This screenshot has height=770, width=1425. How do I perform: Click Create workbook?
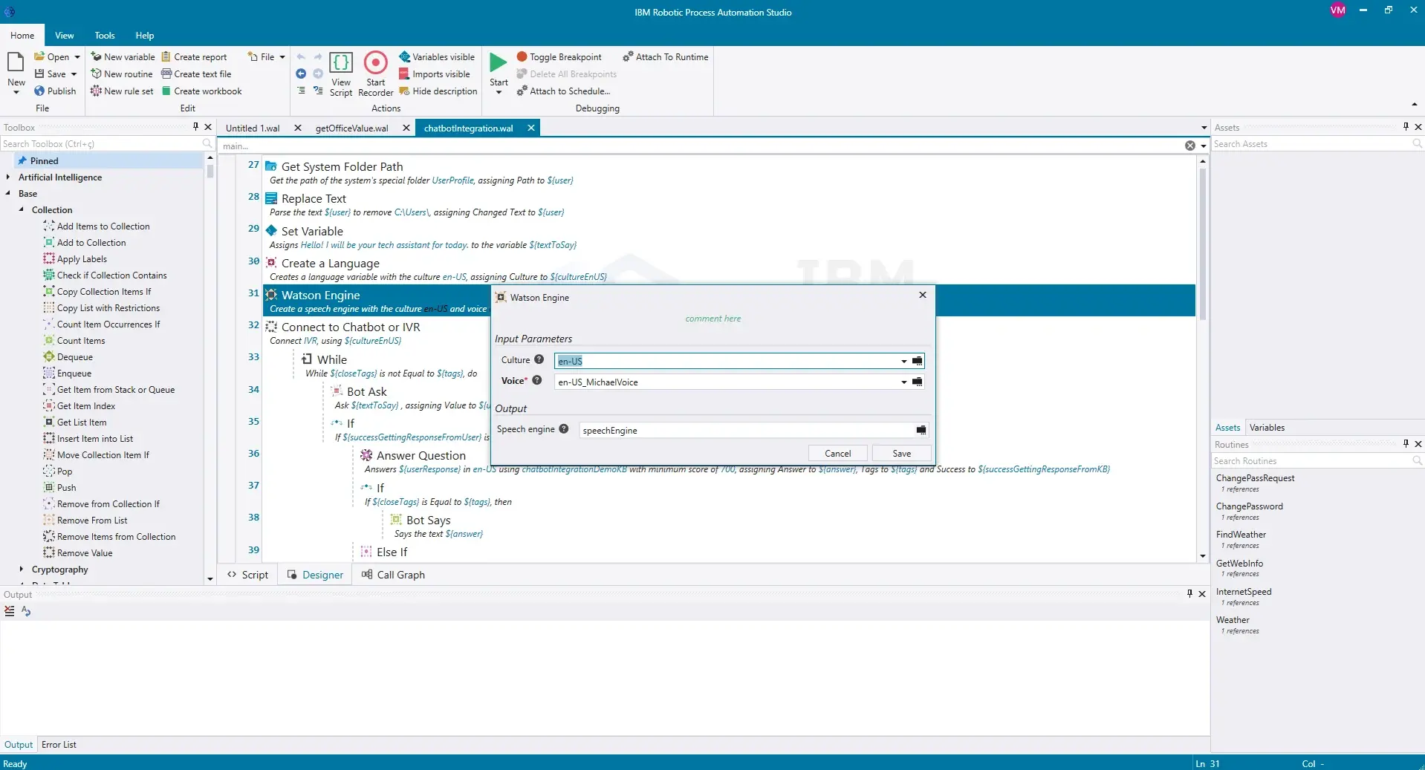click(202, 91)
